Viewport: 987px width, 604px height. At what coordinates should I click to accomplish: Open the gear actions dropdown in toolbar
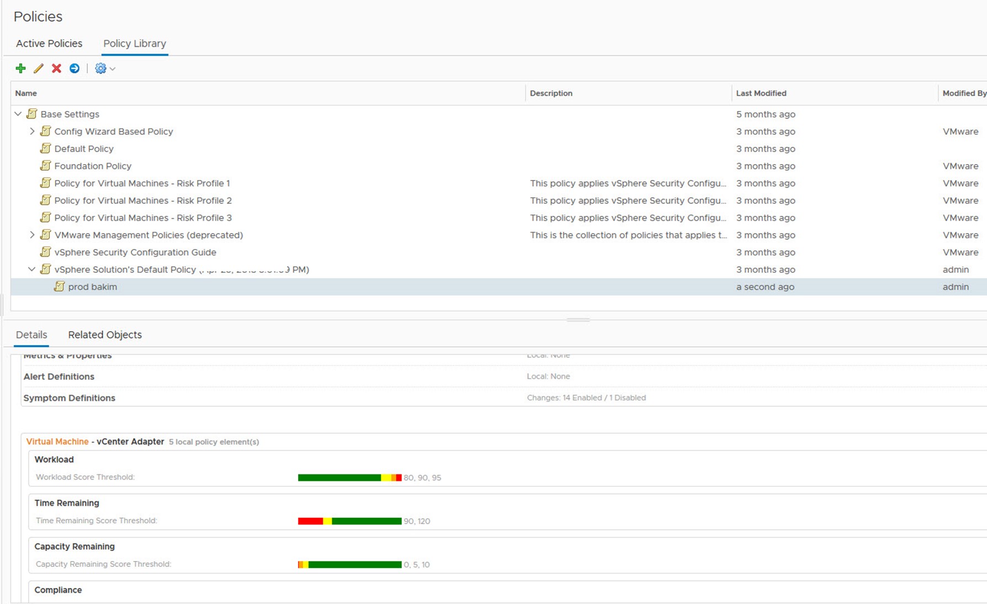coord(104,68)
